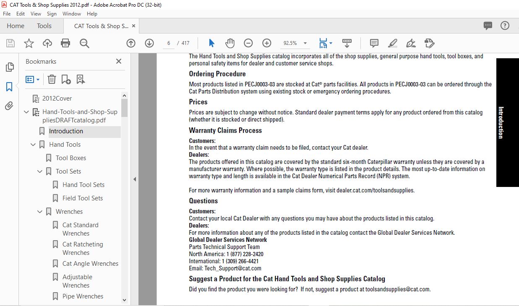519x306 pixels.
Task: Click the bookmarks scrollbar down arrow
Action: (x=124, y=300)
